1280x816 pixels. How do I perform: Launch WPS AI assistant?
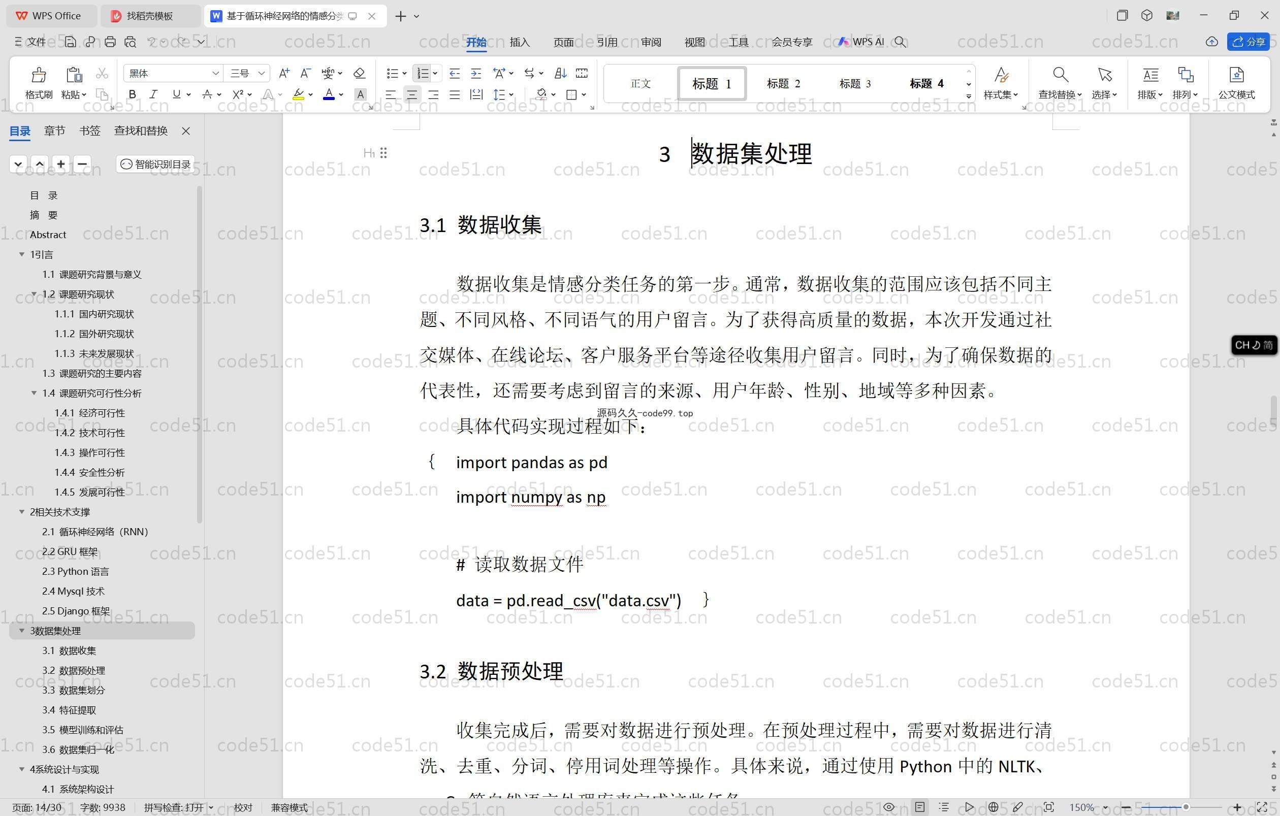(861, 42)
